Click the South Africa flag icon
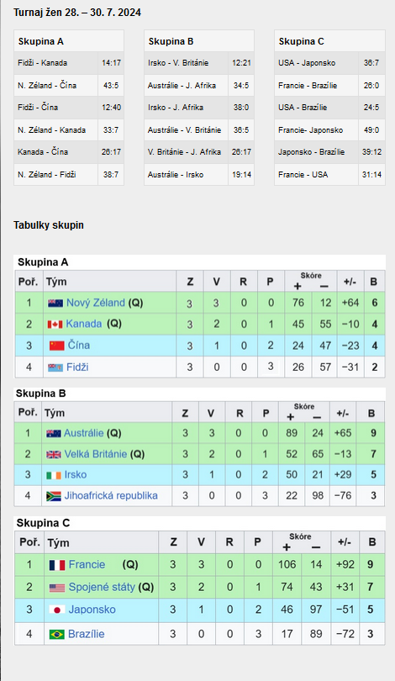395x681 pixels. tap(54, 496)
